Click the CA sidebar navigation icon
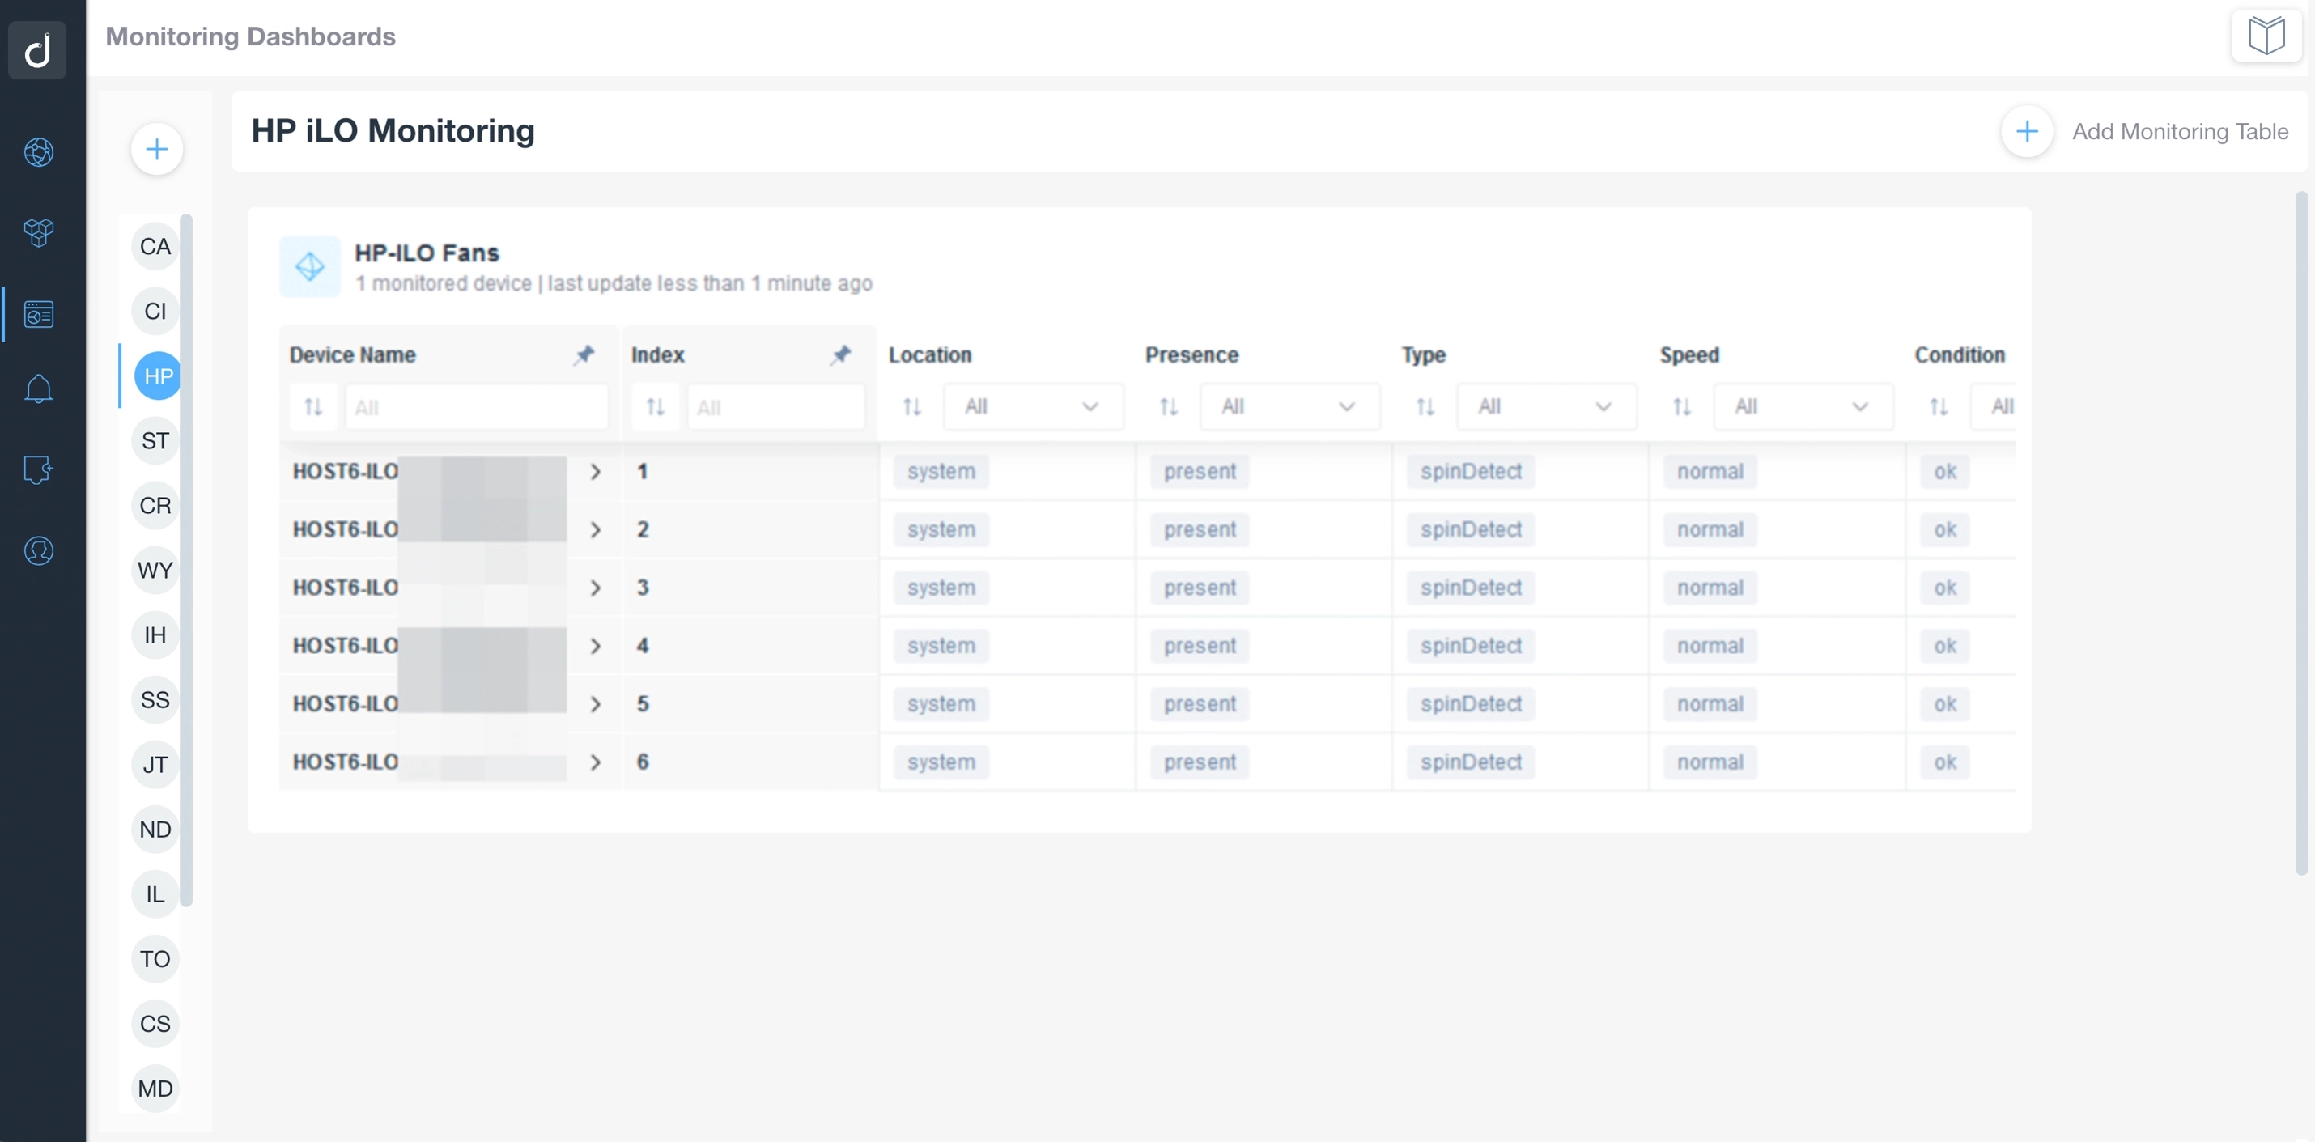Screen dimensions: 2315x1142 (155, 245)
